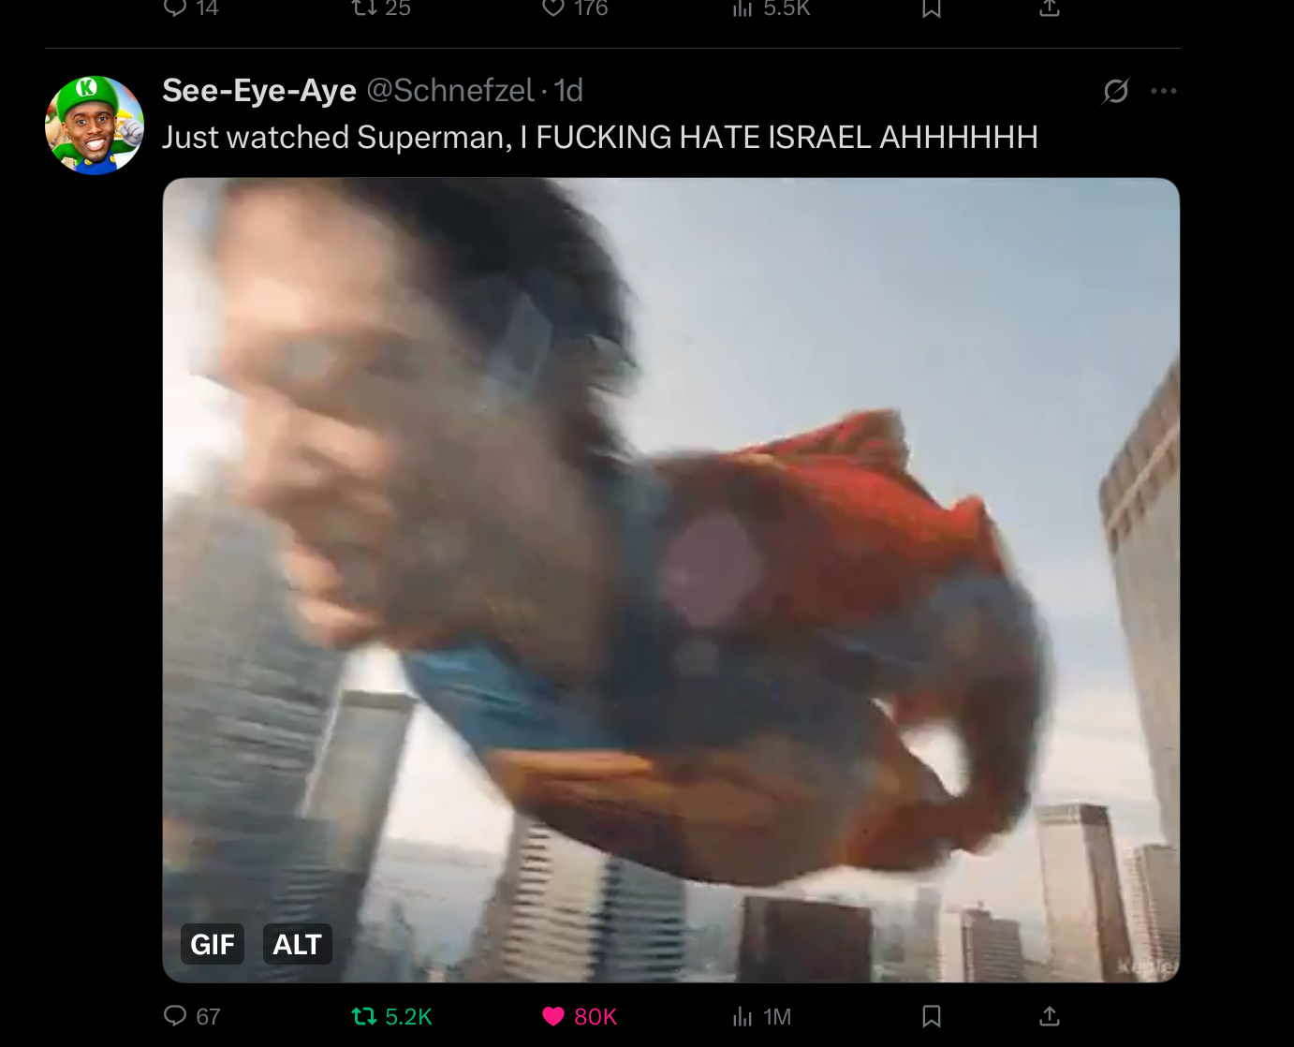This screenshot has width=1294, height=1047.
Task: Unlike the tweet with 80K likes
Action: point(580,1016)
